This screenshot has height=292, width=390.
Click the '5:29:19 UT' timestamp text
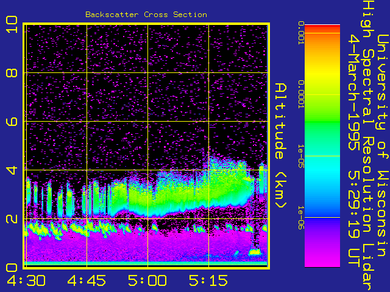pos(353,220)
